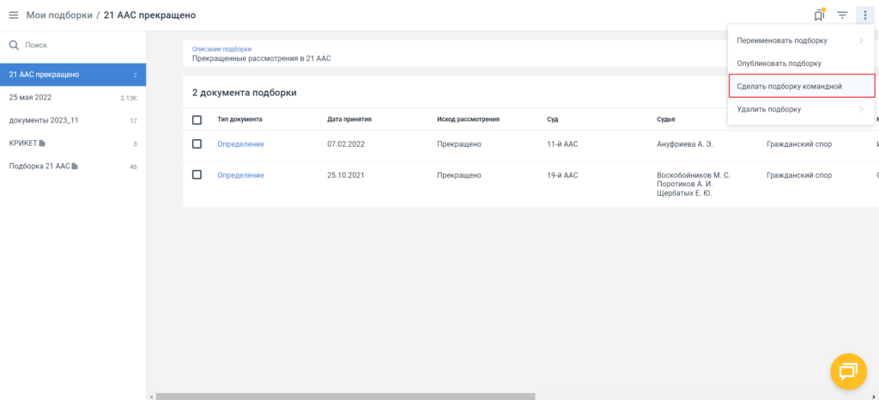Check the row dated 25.10.2021
Screen dimensions: 879x400
[x=197, y=175]
